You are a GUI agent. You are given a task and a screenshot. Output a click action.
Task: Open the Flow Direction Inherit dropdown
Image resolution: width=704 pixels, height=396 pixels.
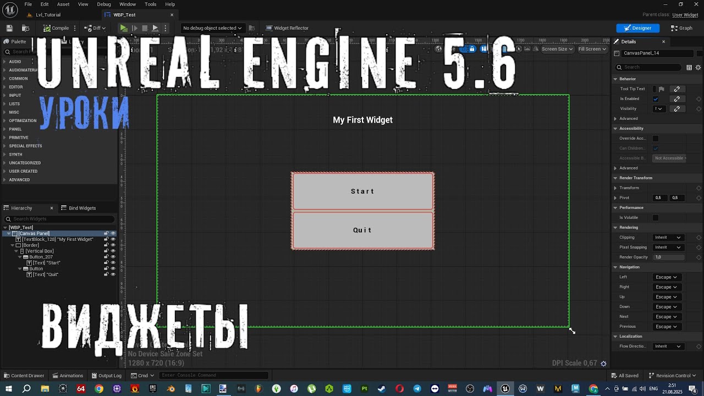click(x=668, y=346)
